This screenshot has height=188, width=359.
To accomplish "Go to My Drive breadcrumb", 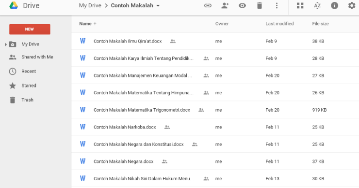I will [90, 5].
